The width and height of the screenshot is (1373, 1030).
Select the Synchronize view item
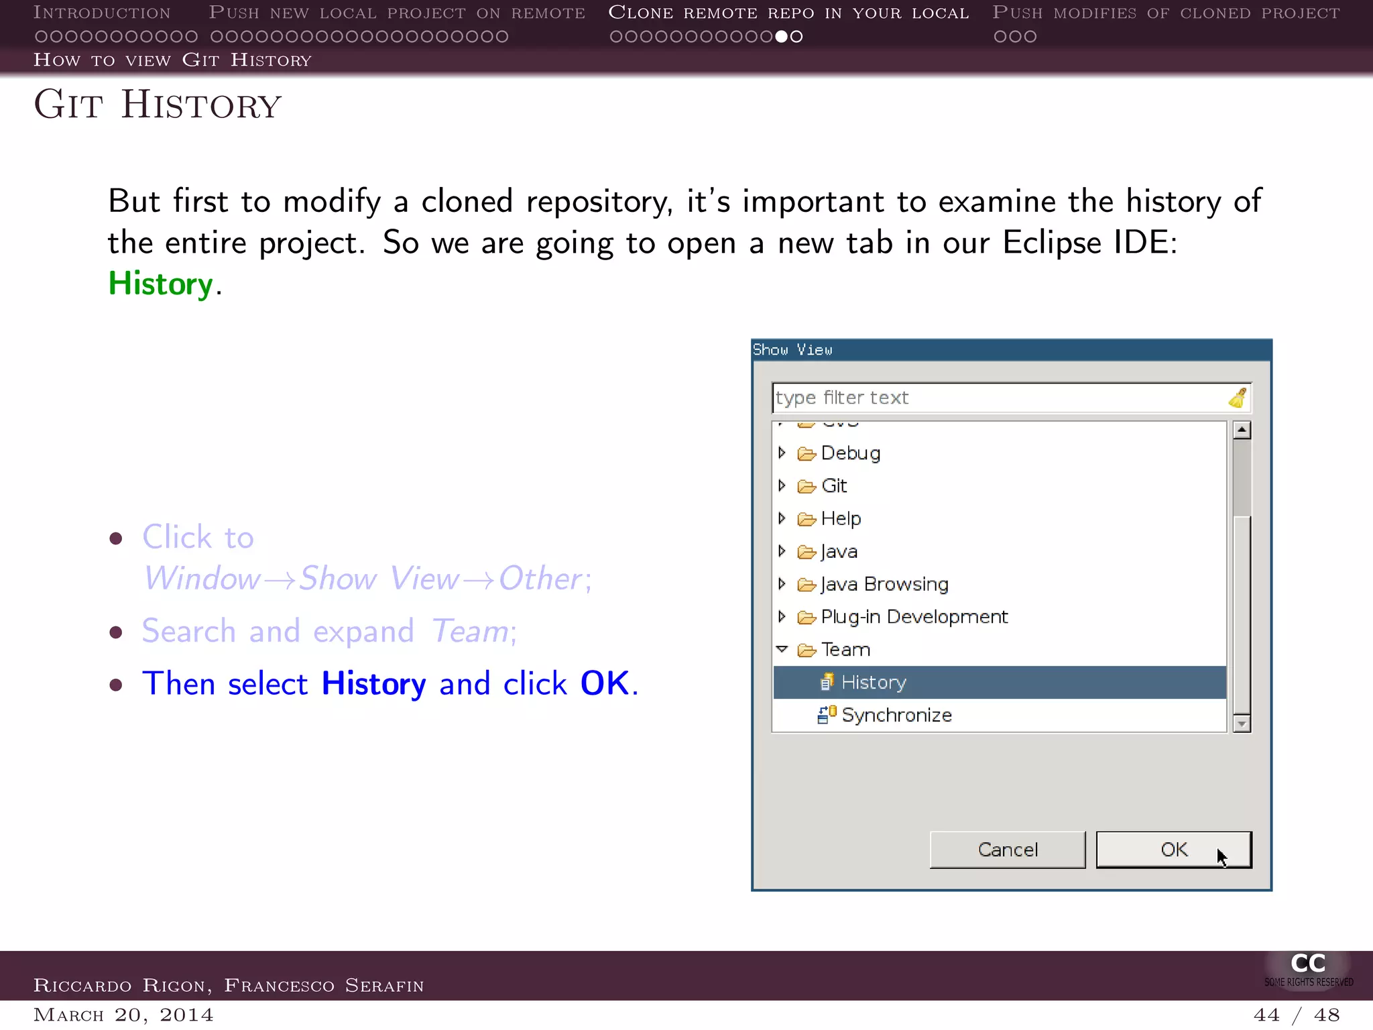pyautogui.click(x=1000, y=715)
